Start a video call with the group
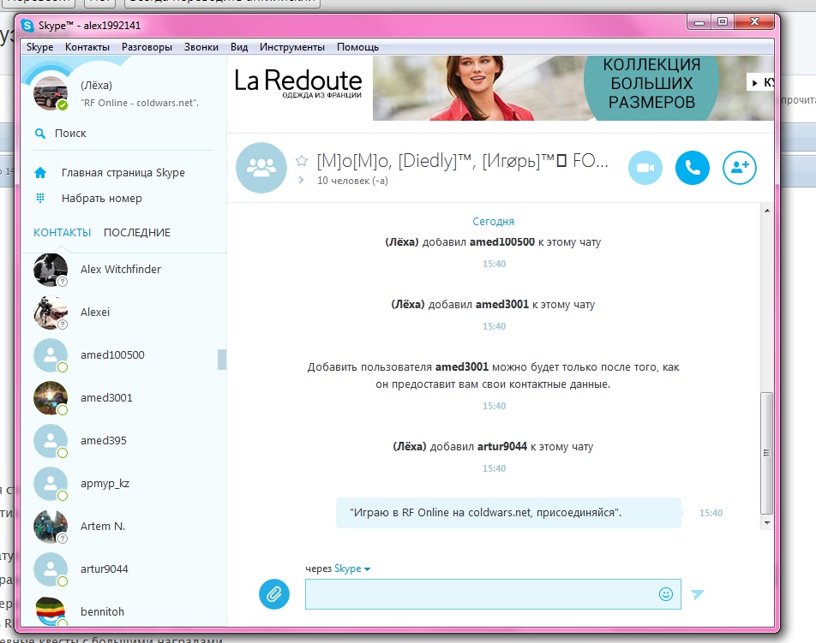Viewport: 816px width, 643px height. pos(645,168)
